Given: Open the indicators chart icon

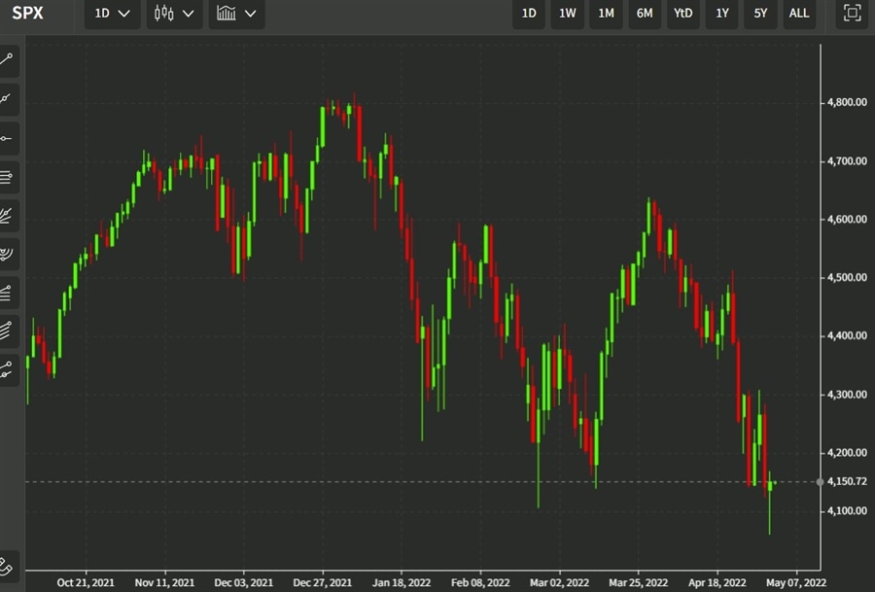Looking at the screenshot, I should pos(226,13).
